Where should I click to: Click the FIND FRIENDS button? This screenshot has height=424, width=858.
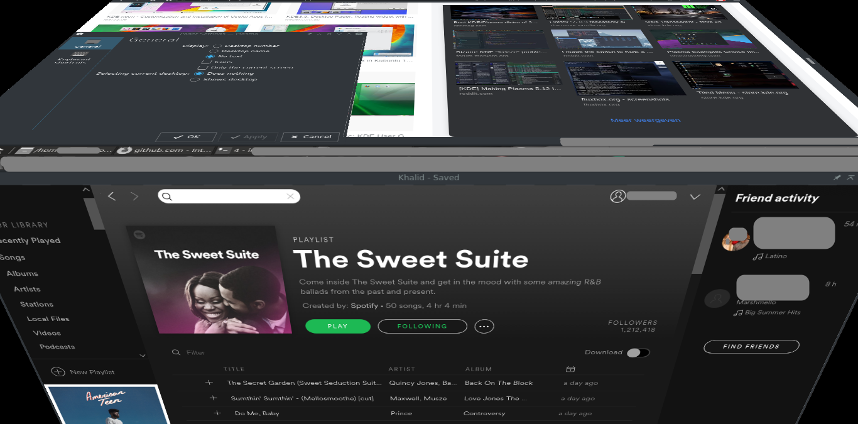[751, 346]
